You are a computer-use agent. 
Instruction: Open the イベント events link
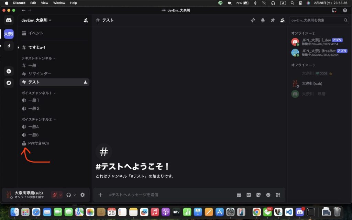(35, 33)
